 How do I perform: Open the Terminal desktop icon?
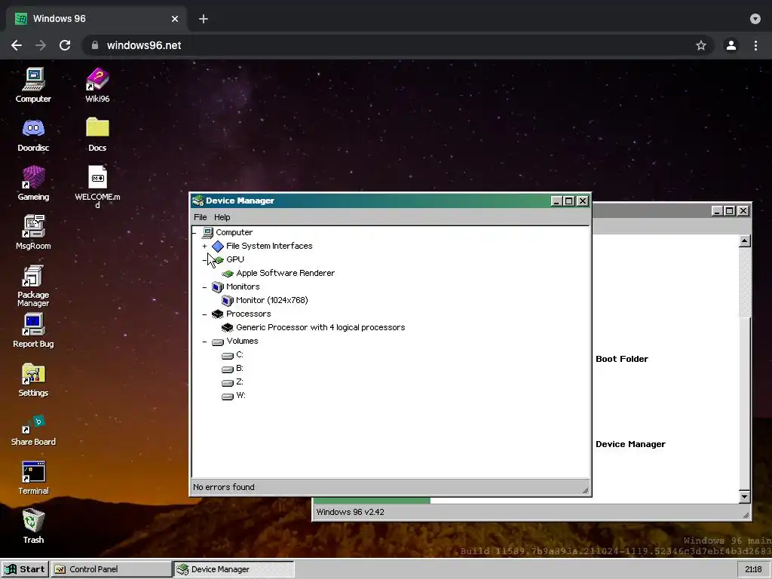(33, 477)
